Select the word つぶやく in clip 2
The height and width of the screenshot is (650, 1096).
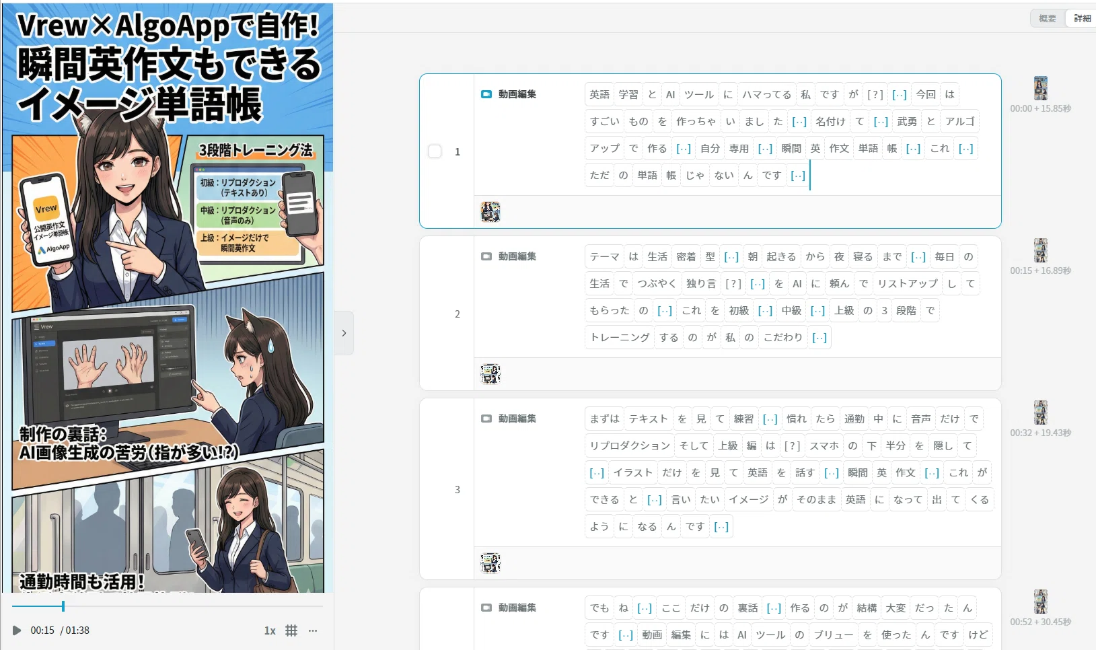point(657,284)
